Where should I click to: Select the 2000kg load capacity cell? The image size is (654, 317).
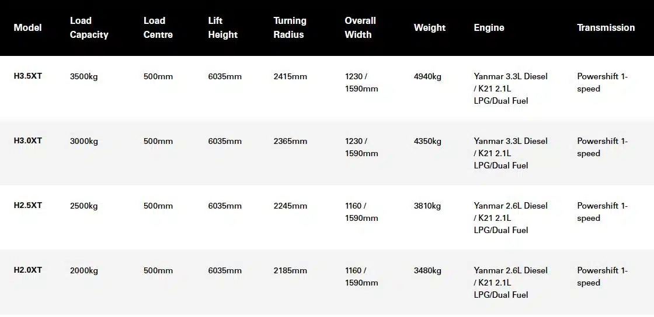[84, 271]
